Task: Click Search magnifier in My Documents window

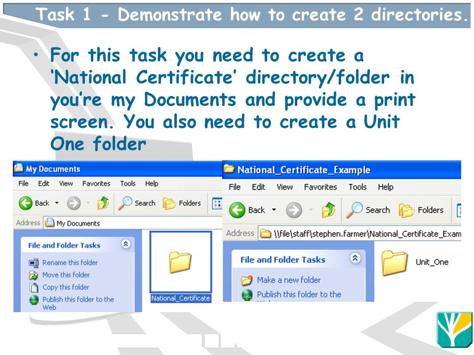Action: (x=125, y=203)
